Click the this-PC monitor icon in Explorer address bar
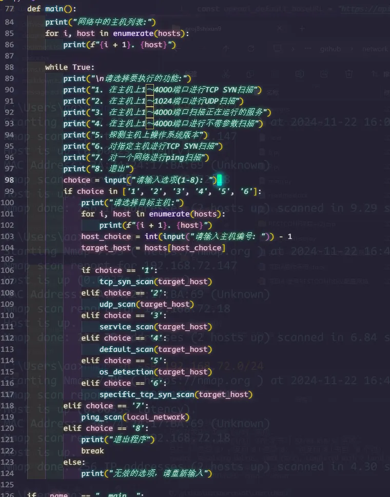 277,49
